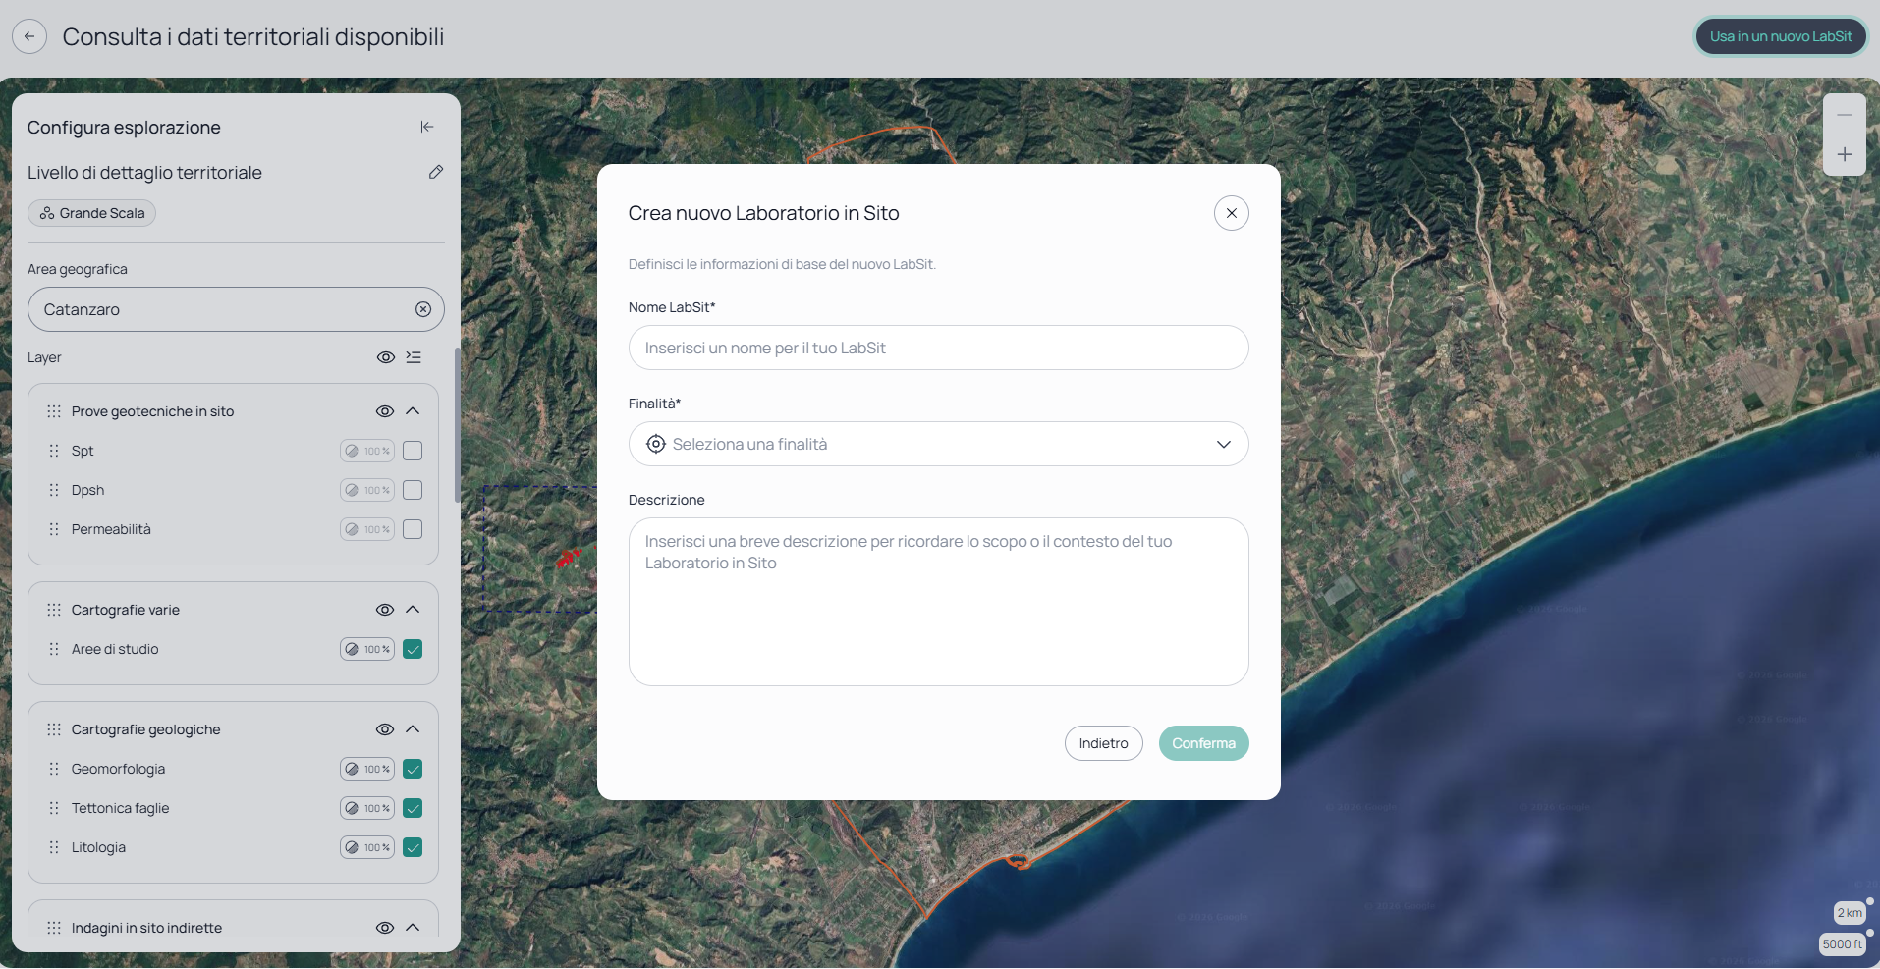Hide the Cartografie geologiche group
The width and height of the screenshot is (1880, 969).
click(385, 729)
